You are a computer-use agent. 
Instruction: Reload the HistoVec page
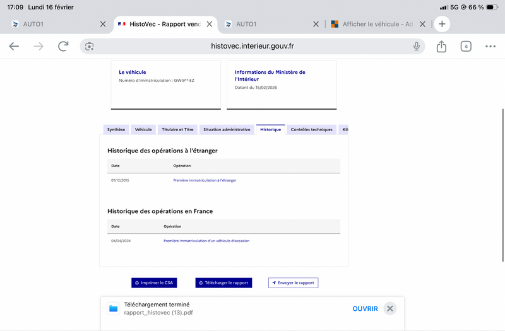[x=63, y=46]
